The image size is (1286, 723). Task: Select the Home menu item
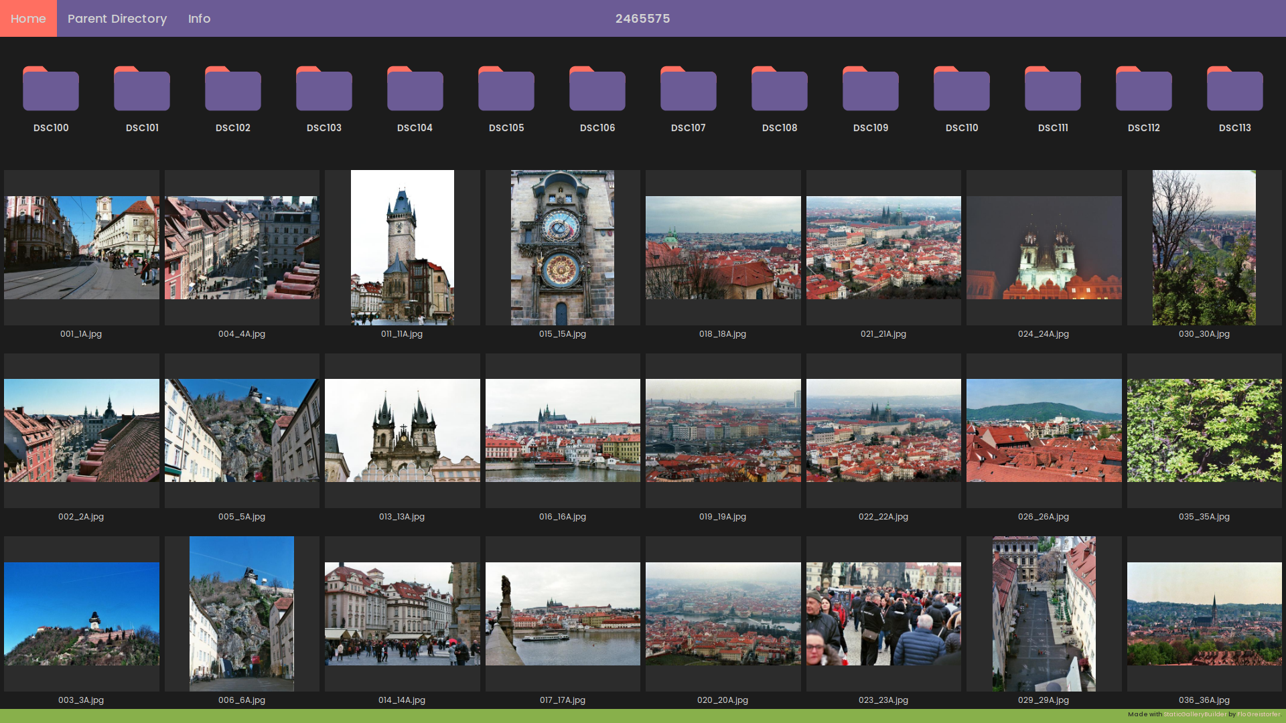pos(28,18)
